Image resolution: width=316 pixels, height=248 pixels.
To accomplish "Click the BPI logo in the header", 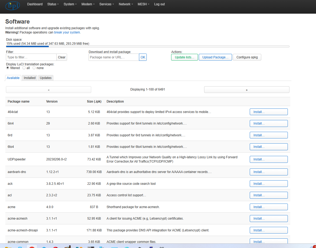I will pos(12,5).
